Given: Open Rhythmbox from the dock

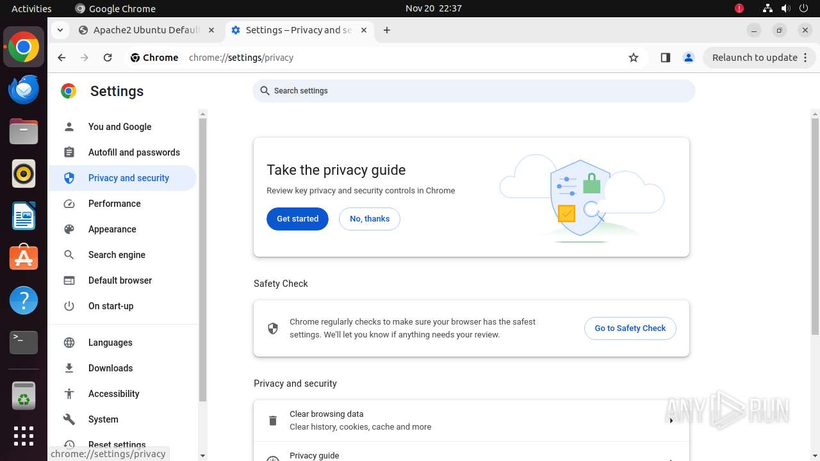Looking at the screenshot, I should point(24,174).
